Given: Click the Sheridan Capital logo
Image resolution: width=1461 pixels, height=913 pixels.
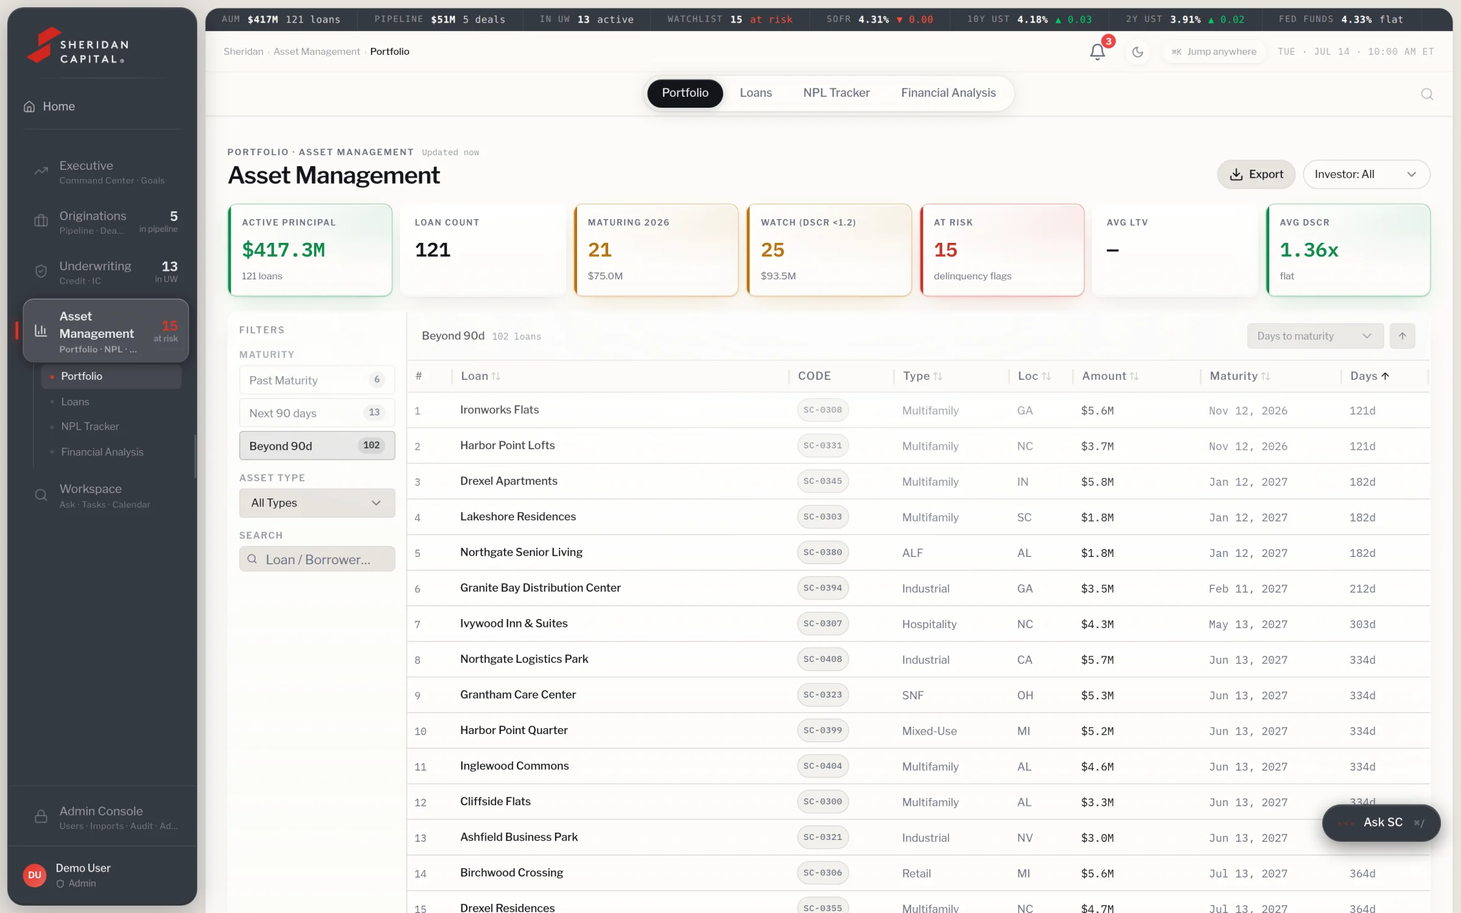Looking at the screenshot, I should [x=78, y=46].
